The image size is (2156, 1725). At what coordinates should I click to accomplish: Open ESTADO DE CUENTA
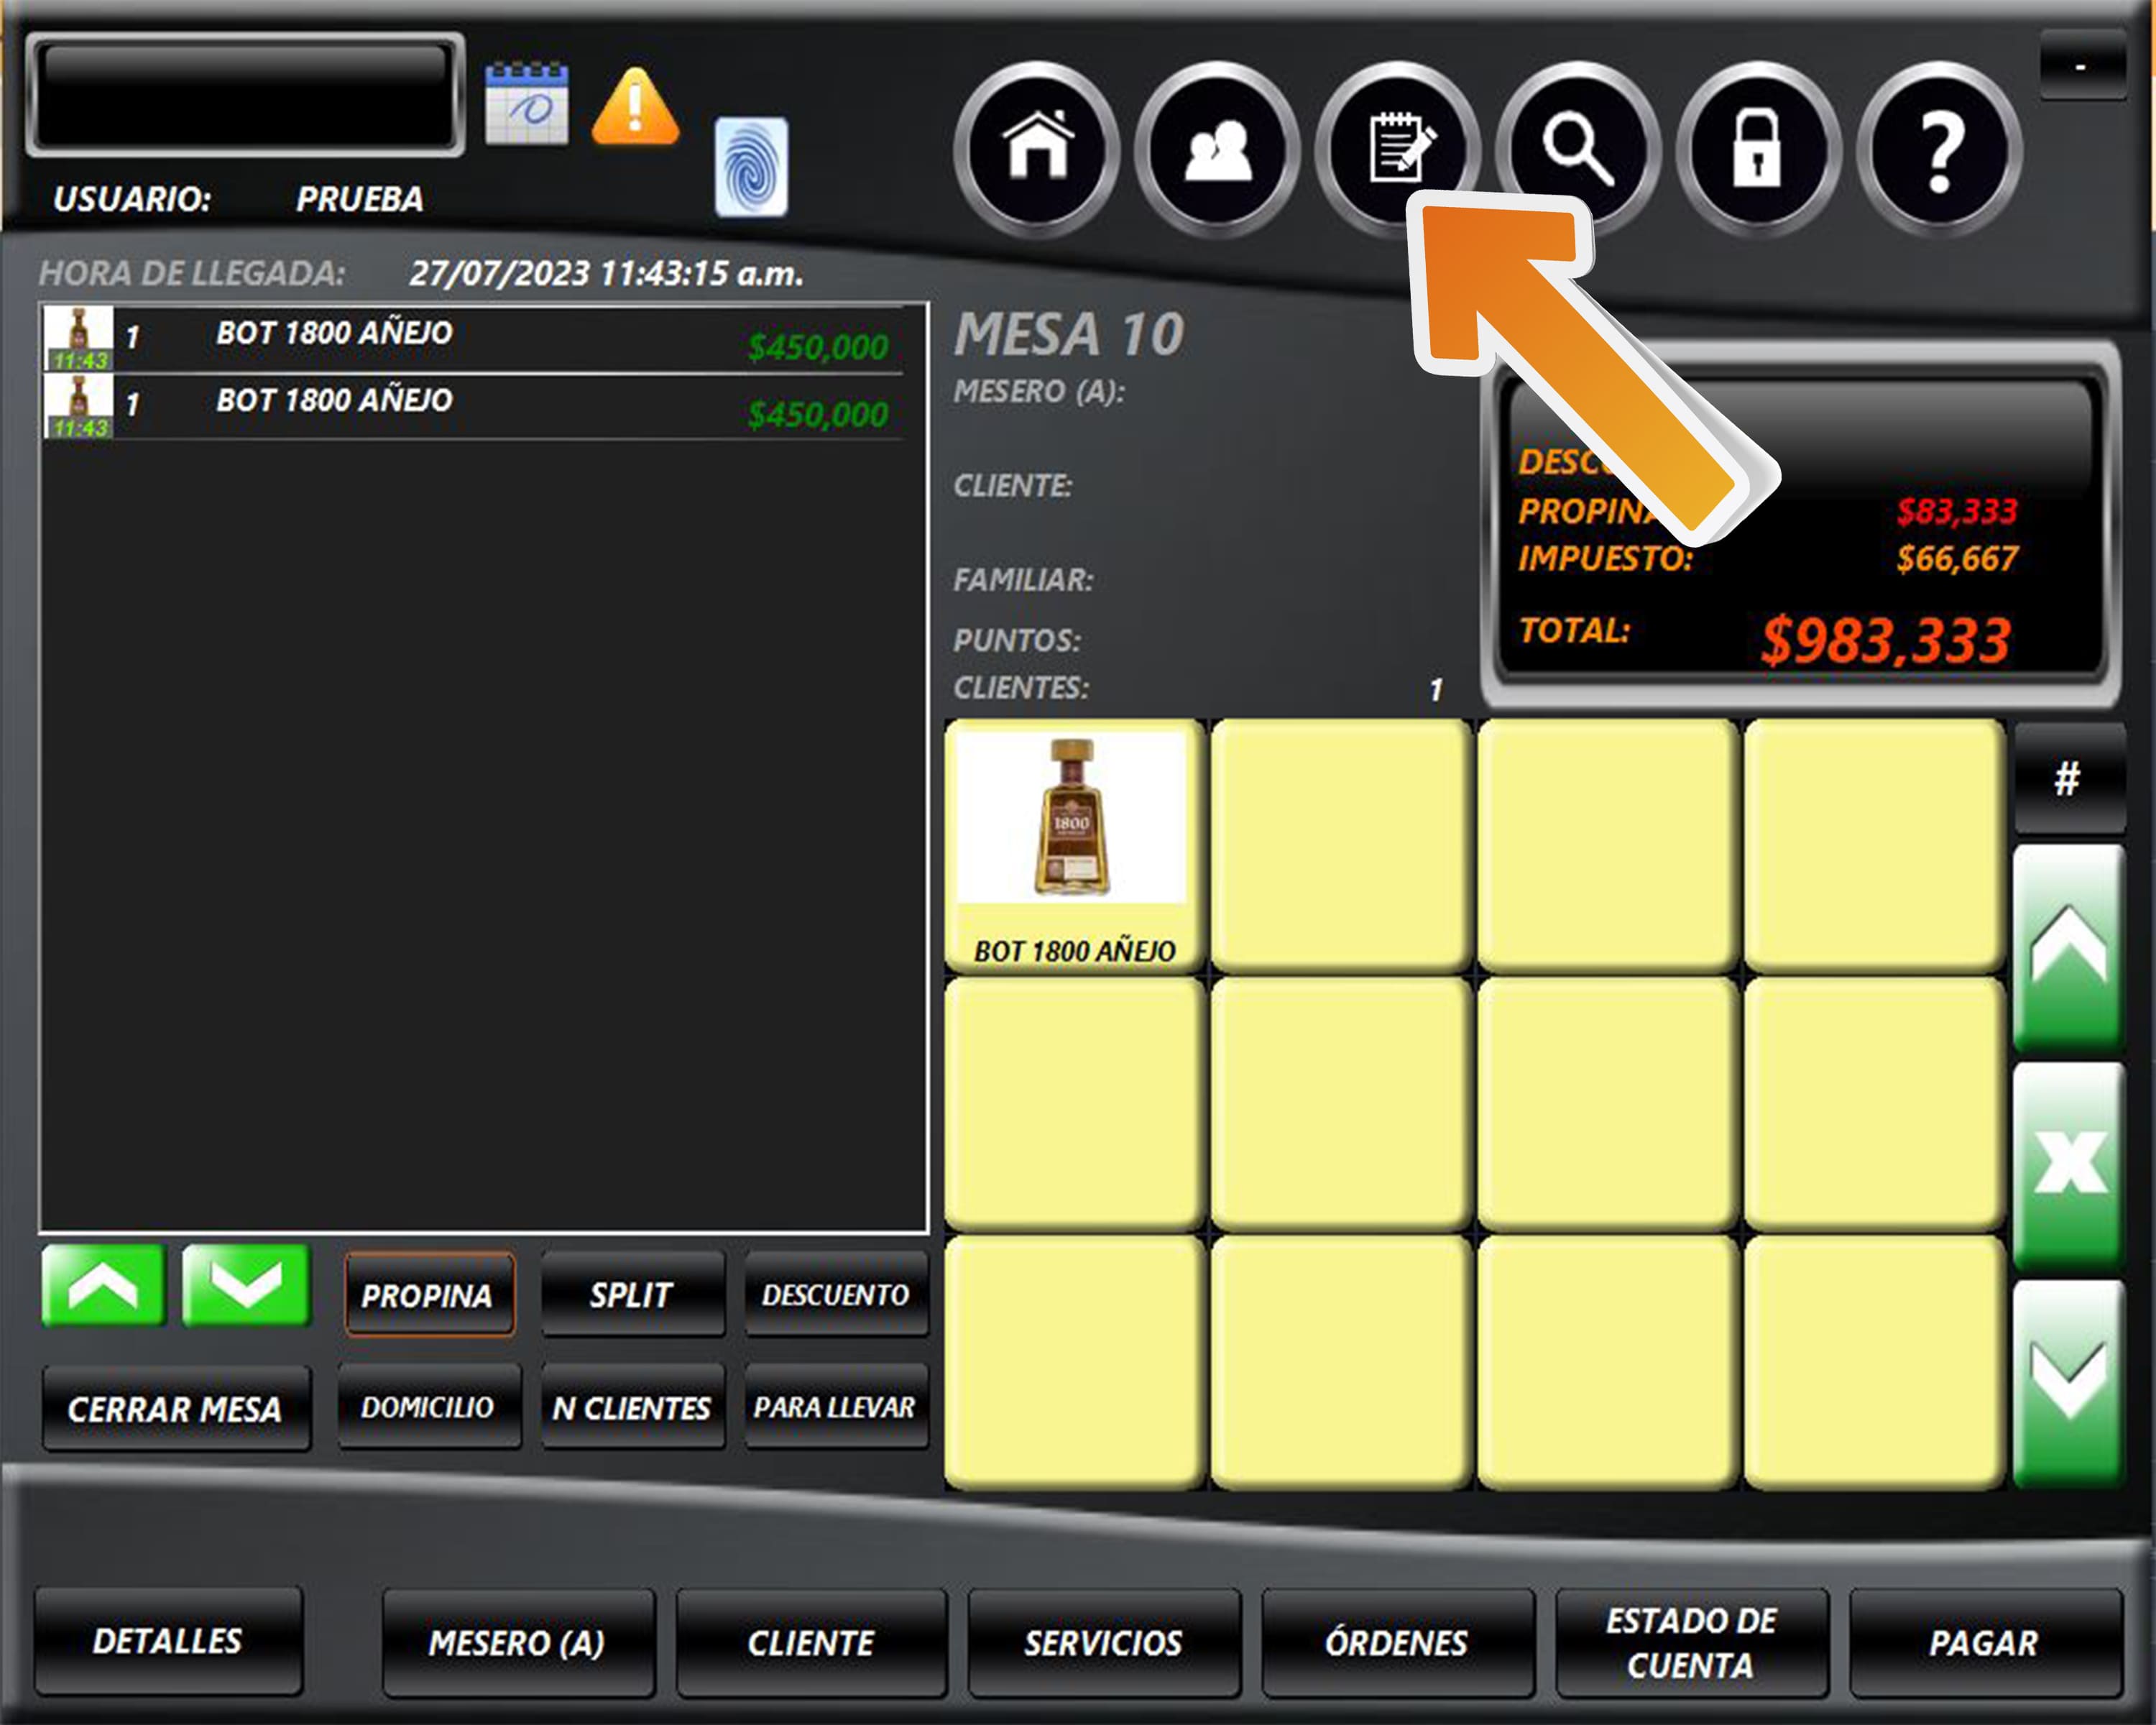tap(1691, 1642)
